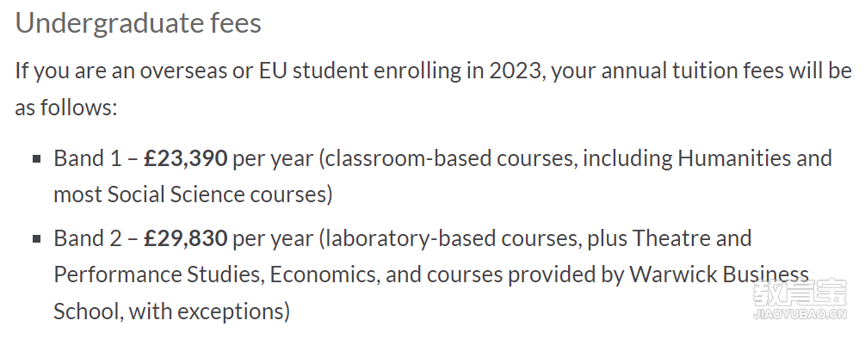Click the square bullet before Band 1
Viewport: 865px width, 339px height.
[37, 159]
